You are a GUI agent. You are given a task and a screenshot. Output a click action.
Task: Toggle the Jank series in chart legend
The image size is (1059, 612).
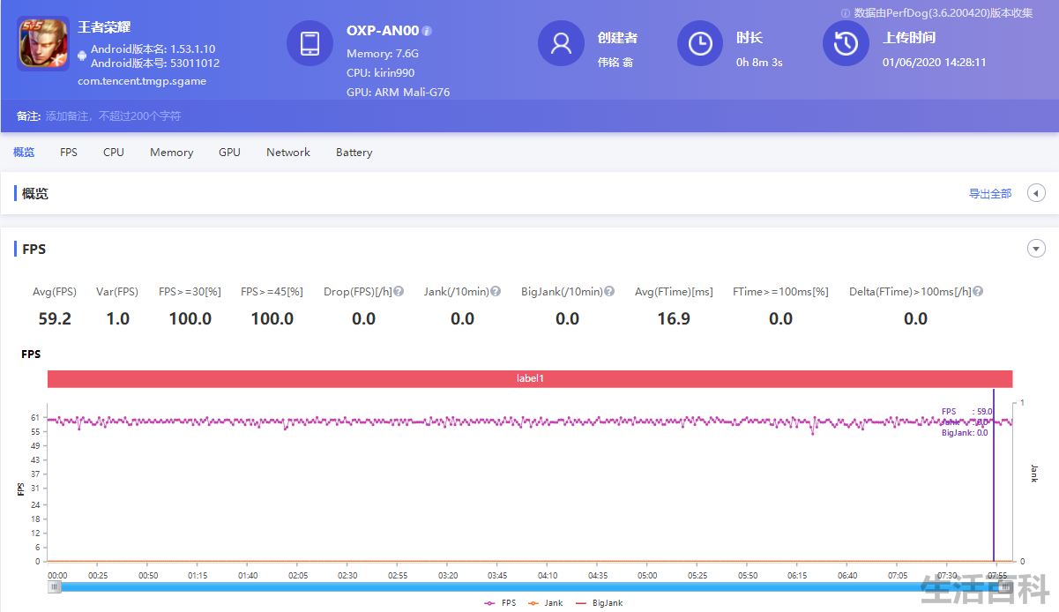(x=545, y=603)
